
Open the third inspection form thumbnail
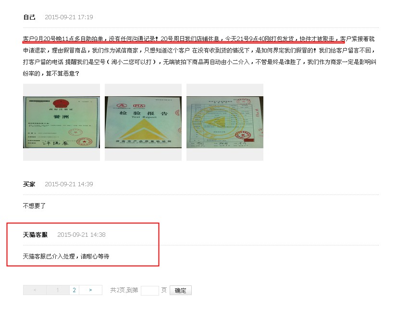(225, 122)
